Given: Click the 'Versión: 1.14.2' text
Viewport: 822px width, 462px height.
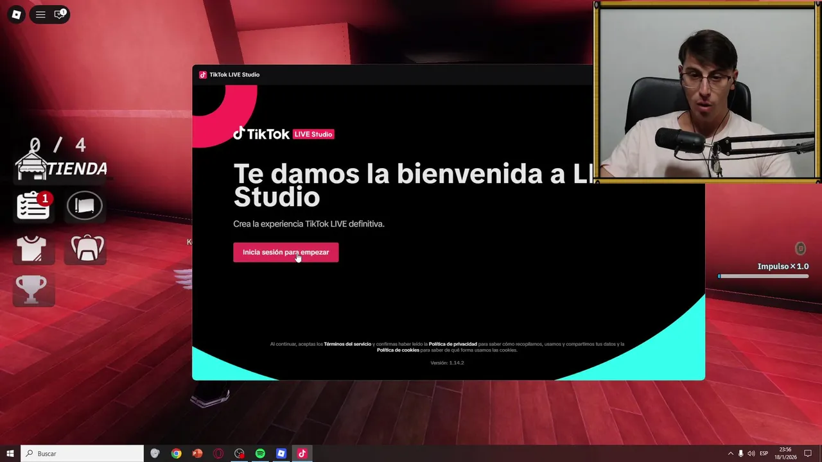Looking at the screenshot, I should tap(447, 363).
